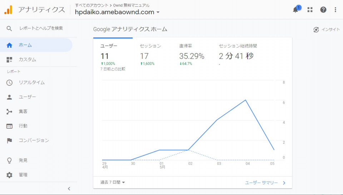Click the リアルタイム clock icon
343x195 pixels.
tap(9, 83)
